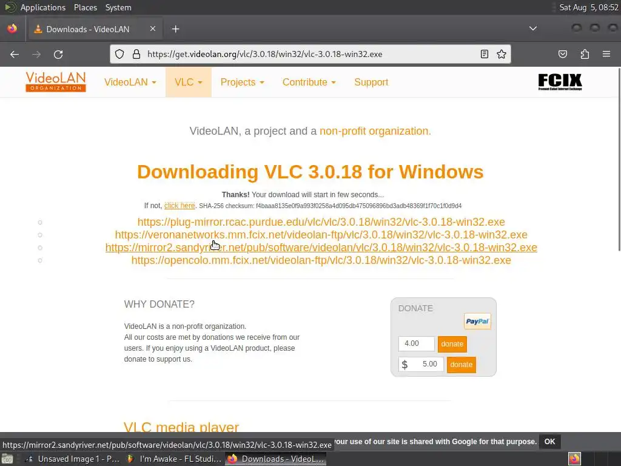The image size is (621, 466).
Task: Click the 'WHY DONATE?' heading
Action: 159,305
